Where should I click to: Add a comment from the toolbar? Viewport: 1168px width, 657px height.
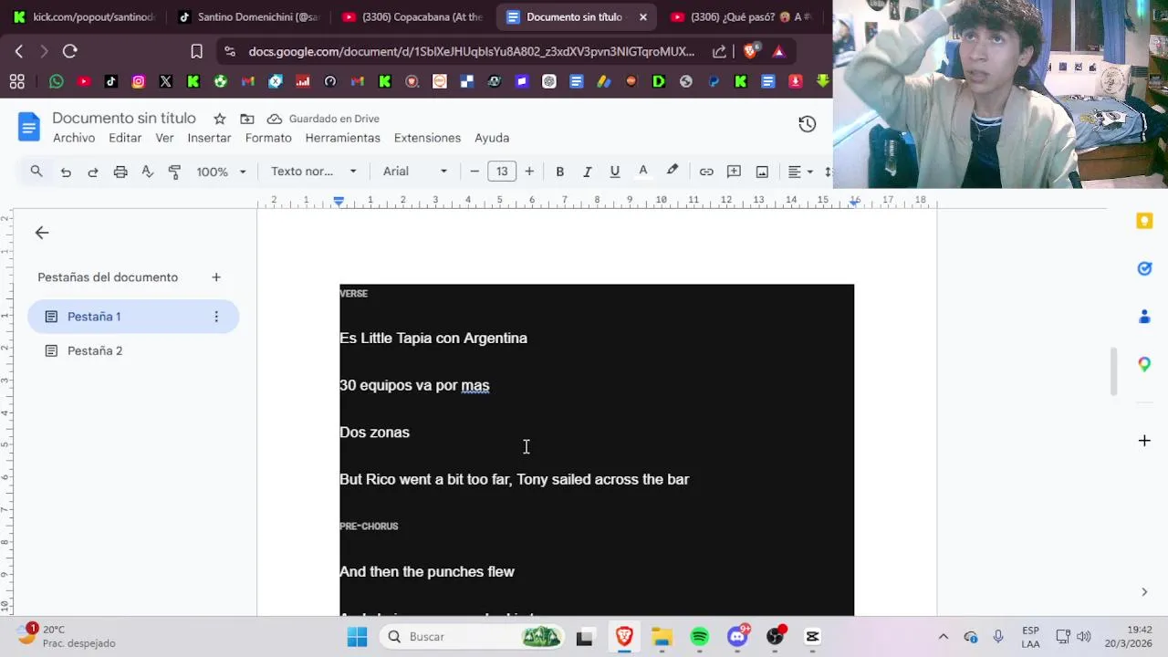pos(734,172)
